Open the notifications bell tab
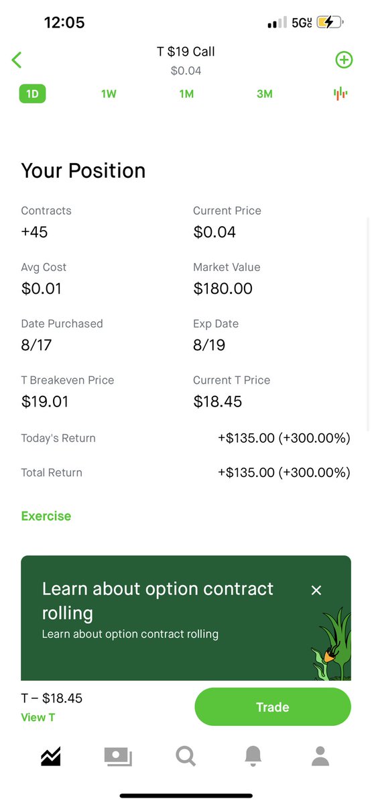The width and height of the screenshot is (372, 805). point(253,757)
